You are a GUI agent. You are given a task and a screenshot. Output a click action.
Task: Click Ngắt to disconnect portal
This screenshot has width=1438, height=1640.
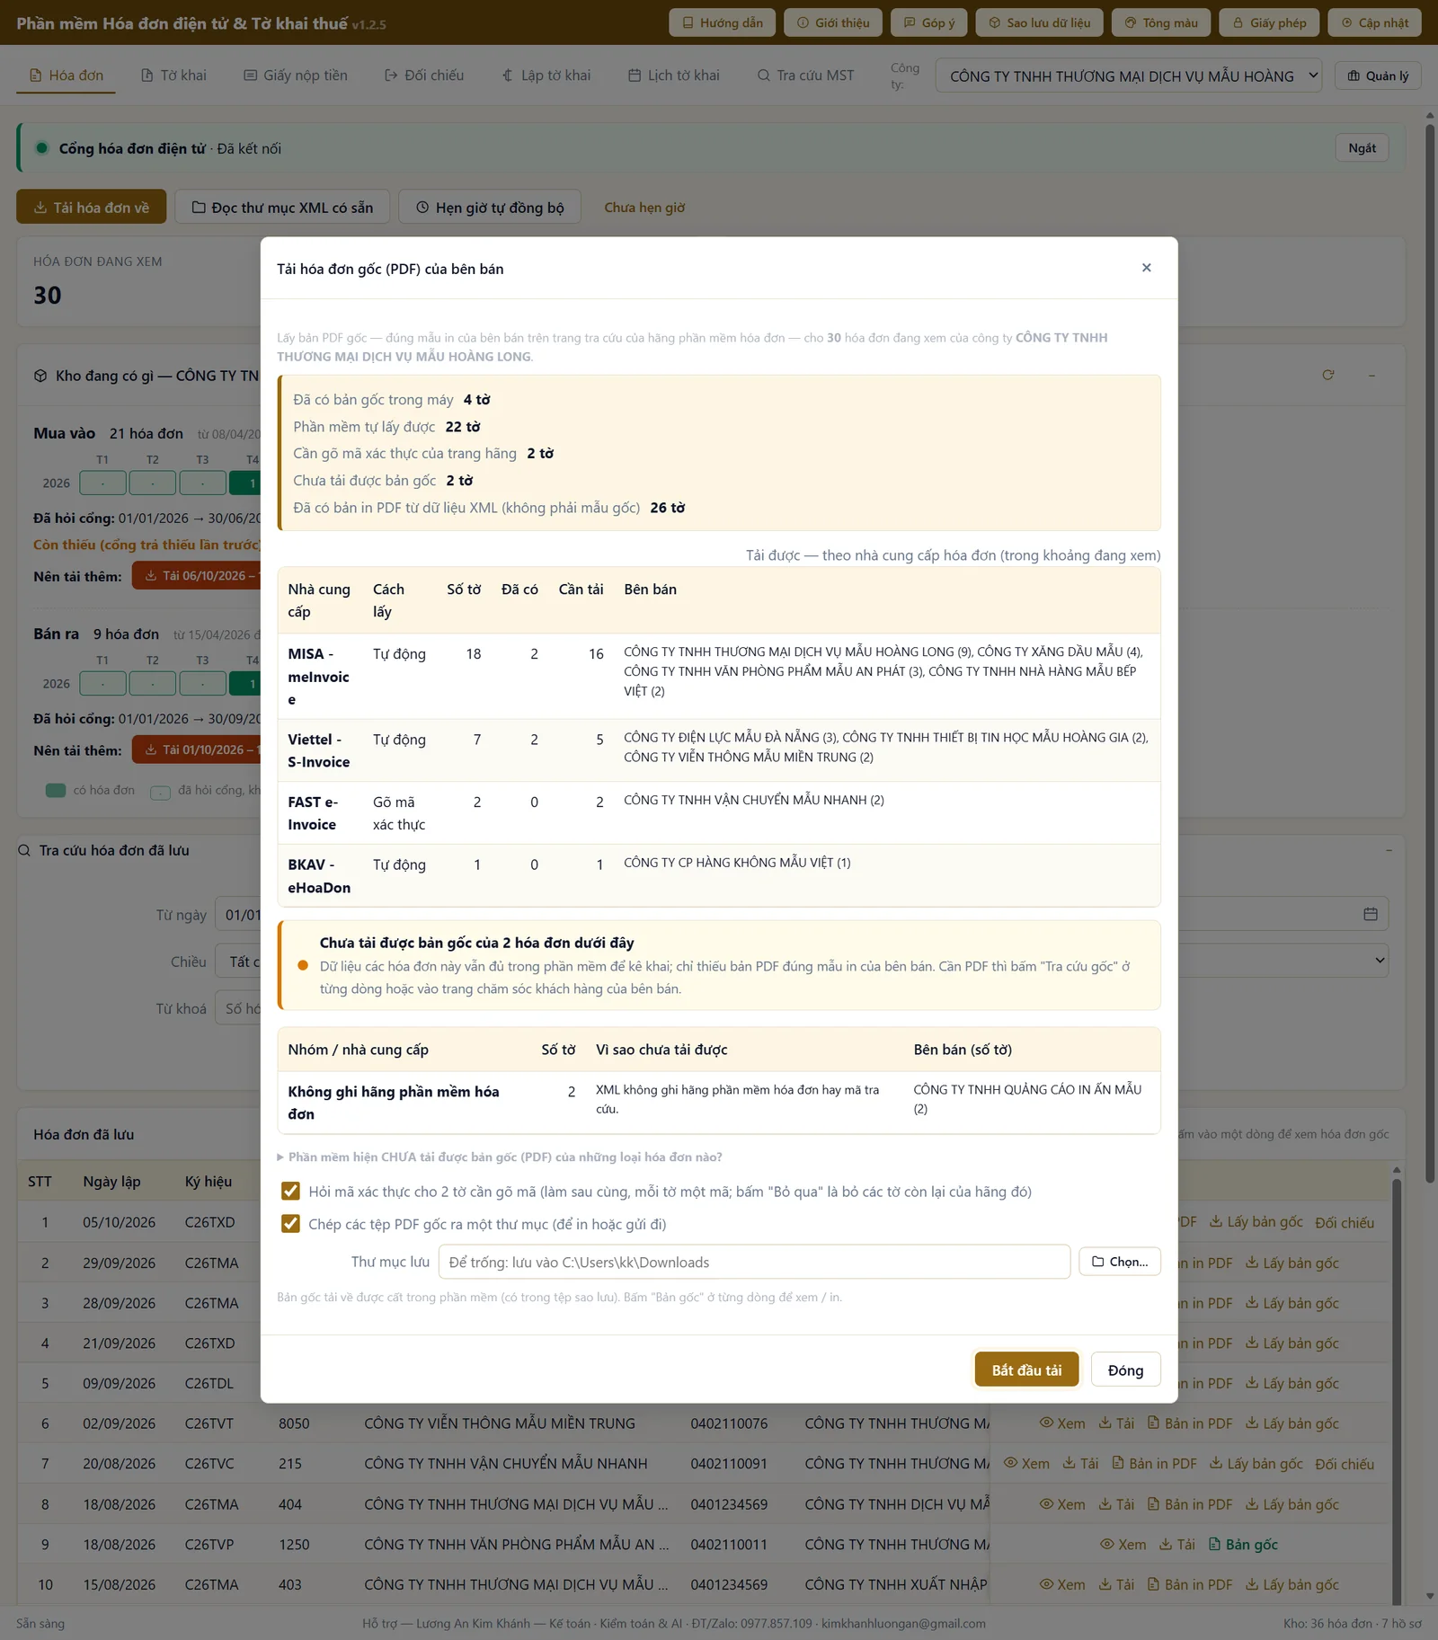pyautogui.click(x=1362, y=148)
